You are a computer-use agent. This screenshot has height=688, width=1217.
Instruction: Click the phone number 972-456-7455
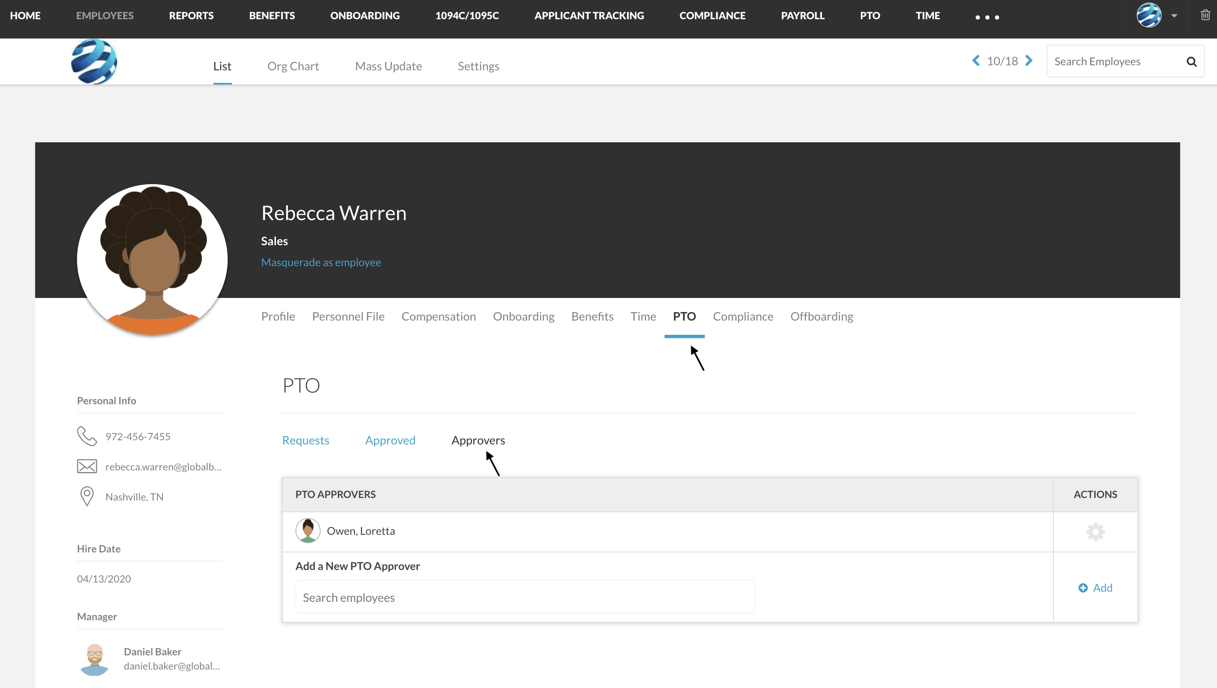[x=138, y=436]
